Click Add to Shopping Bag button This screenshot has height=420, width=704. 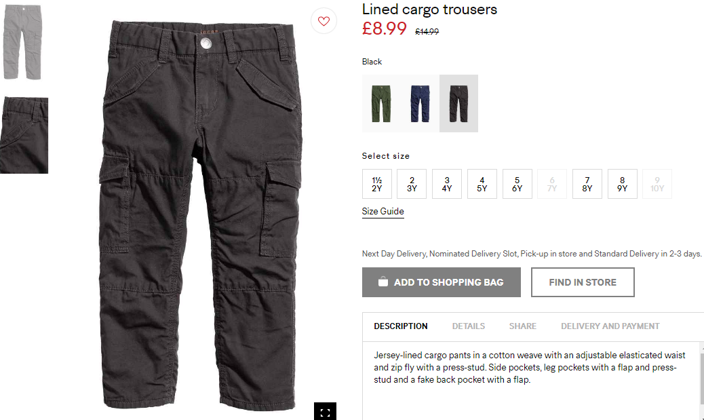(442, 282)
